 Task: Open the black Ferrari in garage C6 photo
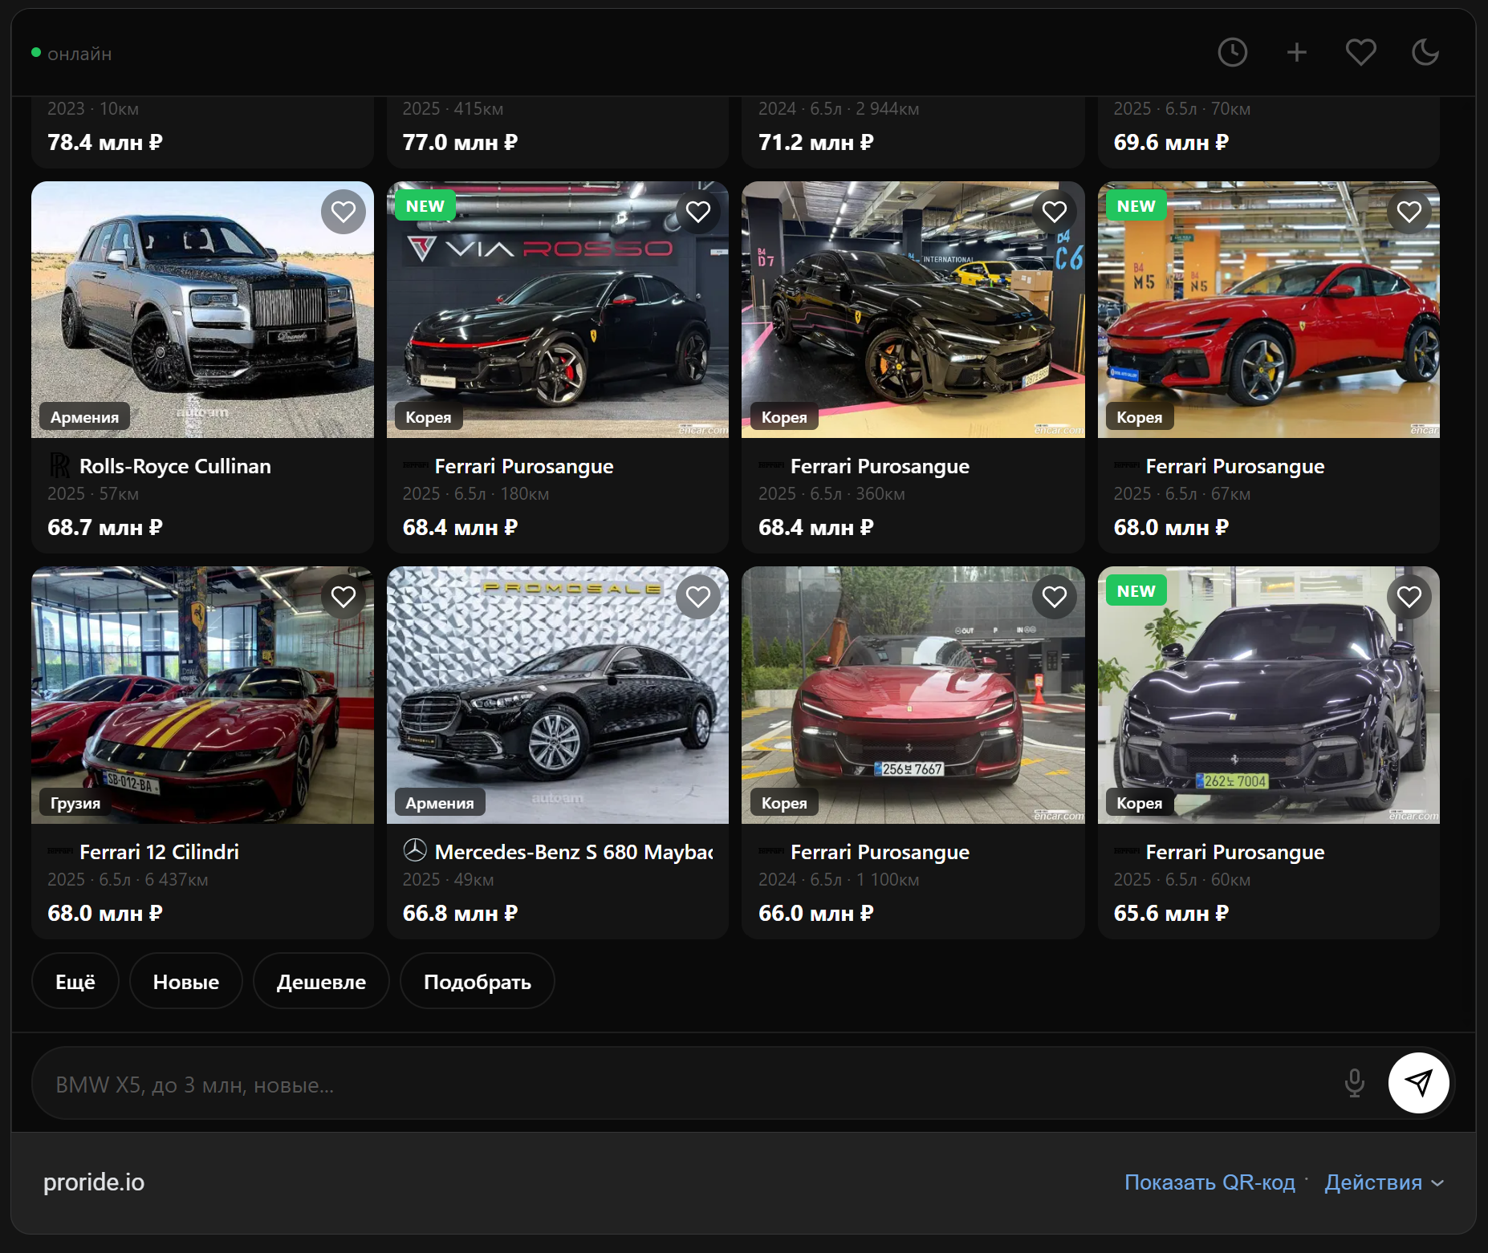(x=913, y=310)
